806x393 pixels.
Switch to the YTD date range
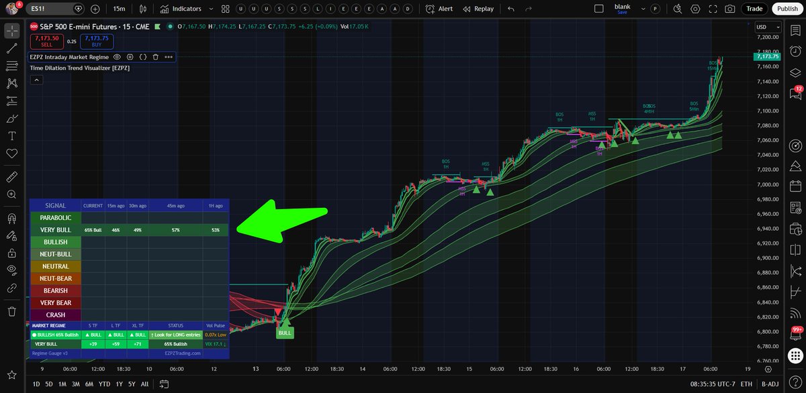(x=103, y=384)
